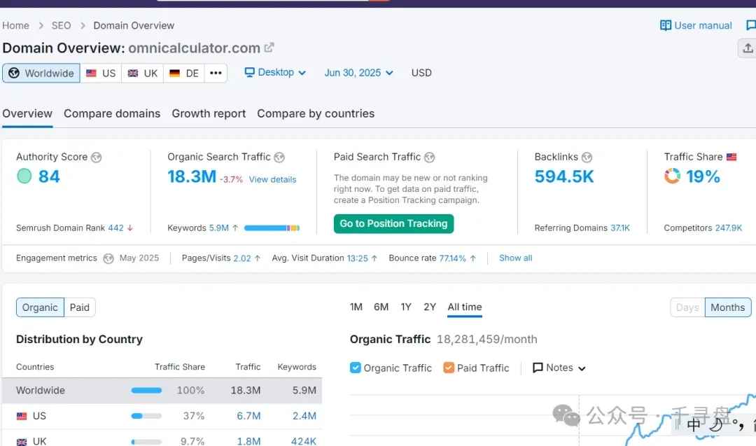Switch chart granularity to Days
Screen dimensions: 756x446
687,307
